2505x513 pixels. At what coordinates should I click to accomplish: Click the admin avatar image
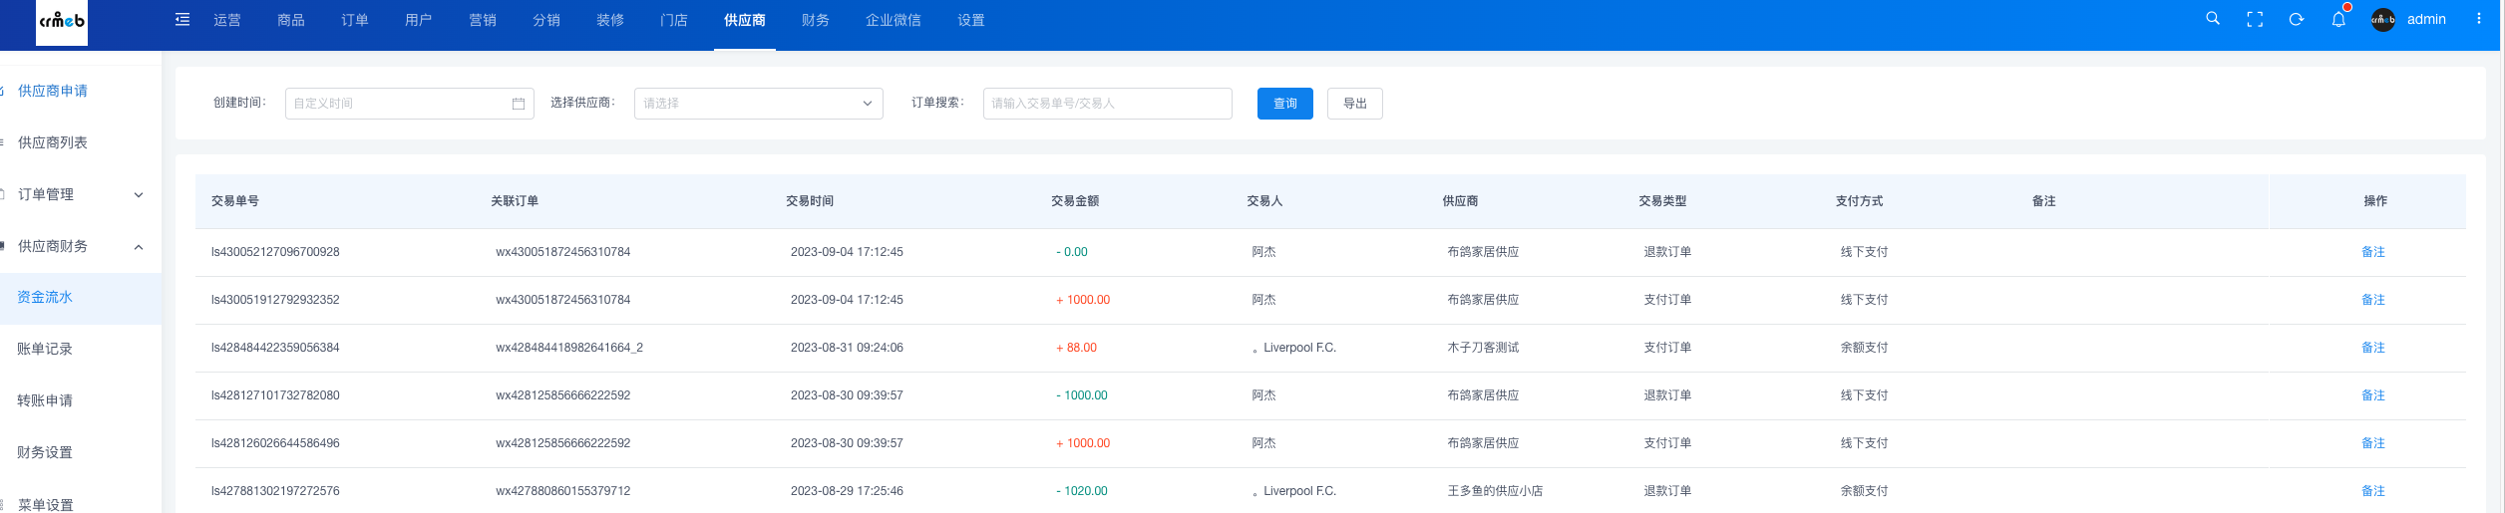coord(2382,19)
